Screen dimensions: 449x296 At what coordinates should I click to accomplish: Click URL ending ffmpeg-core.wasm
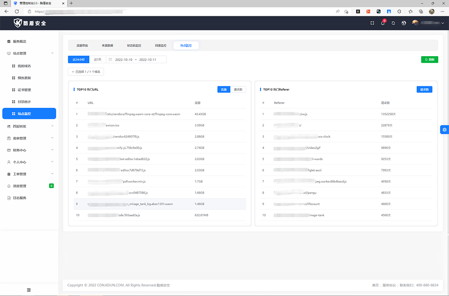134,114
